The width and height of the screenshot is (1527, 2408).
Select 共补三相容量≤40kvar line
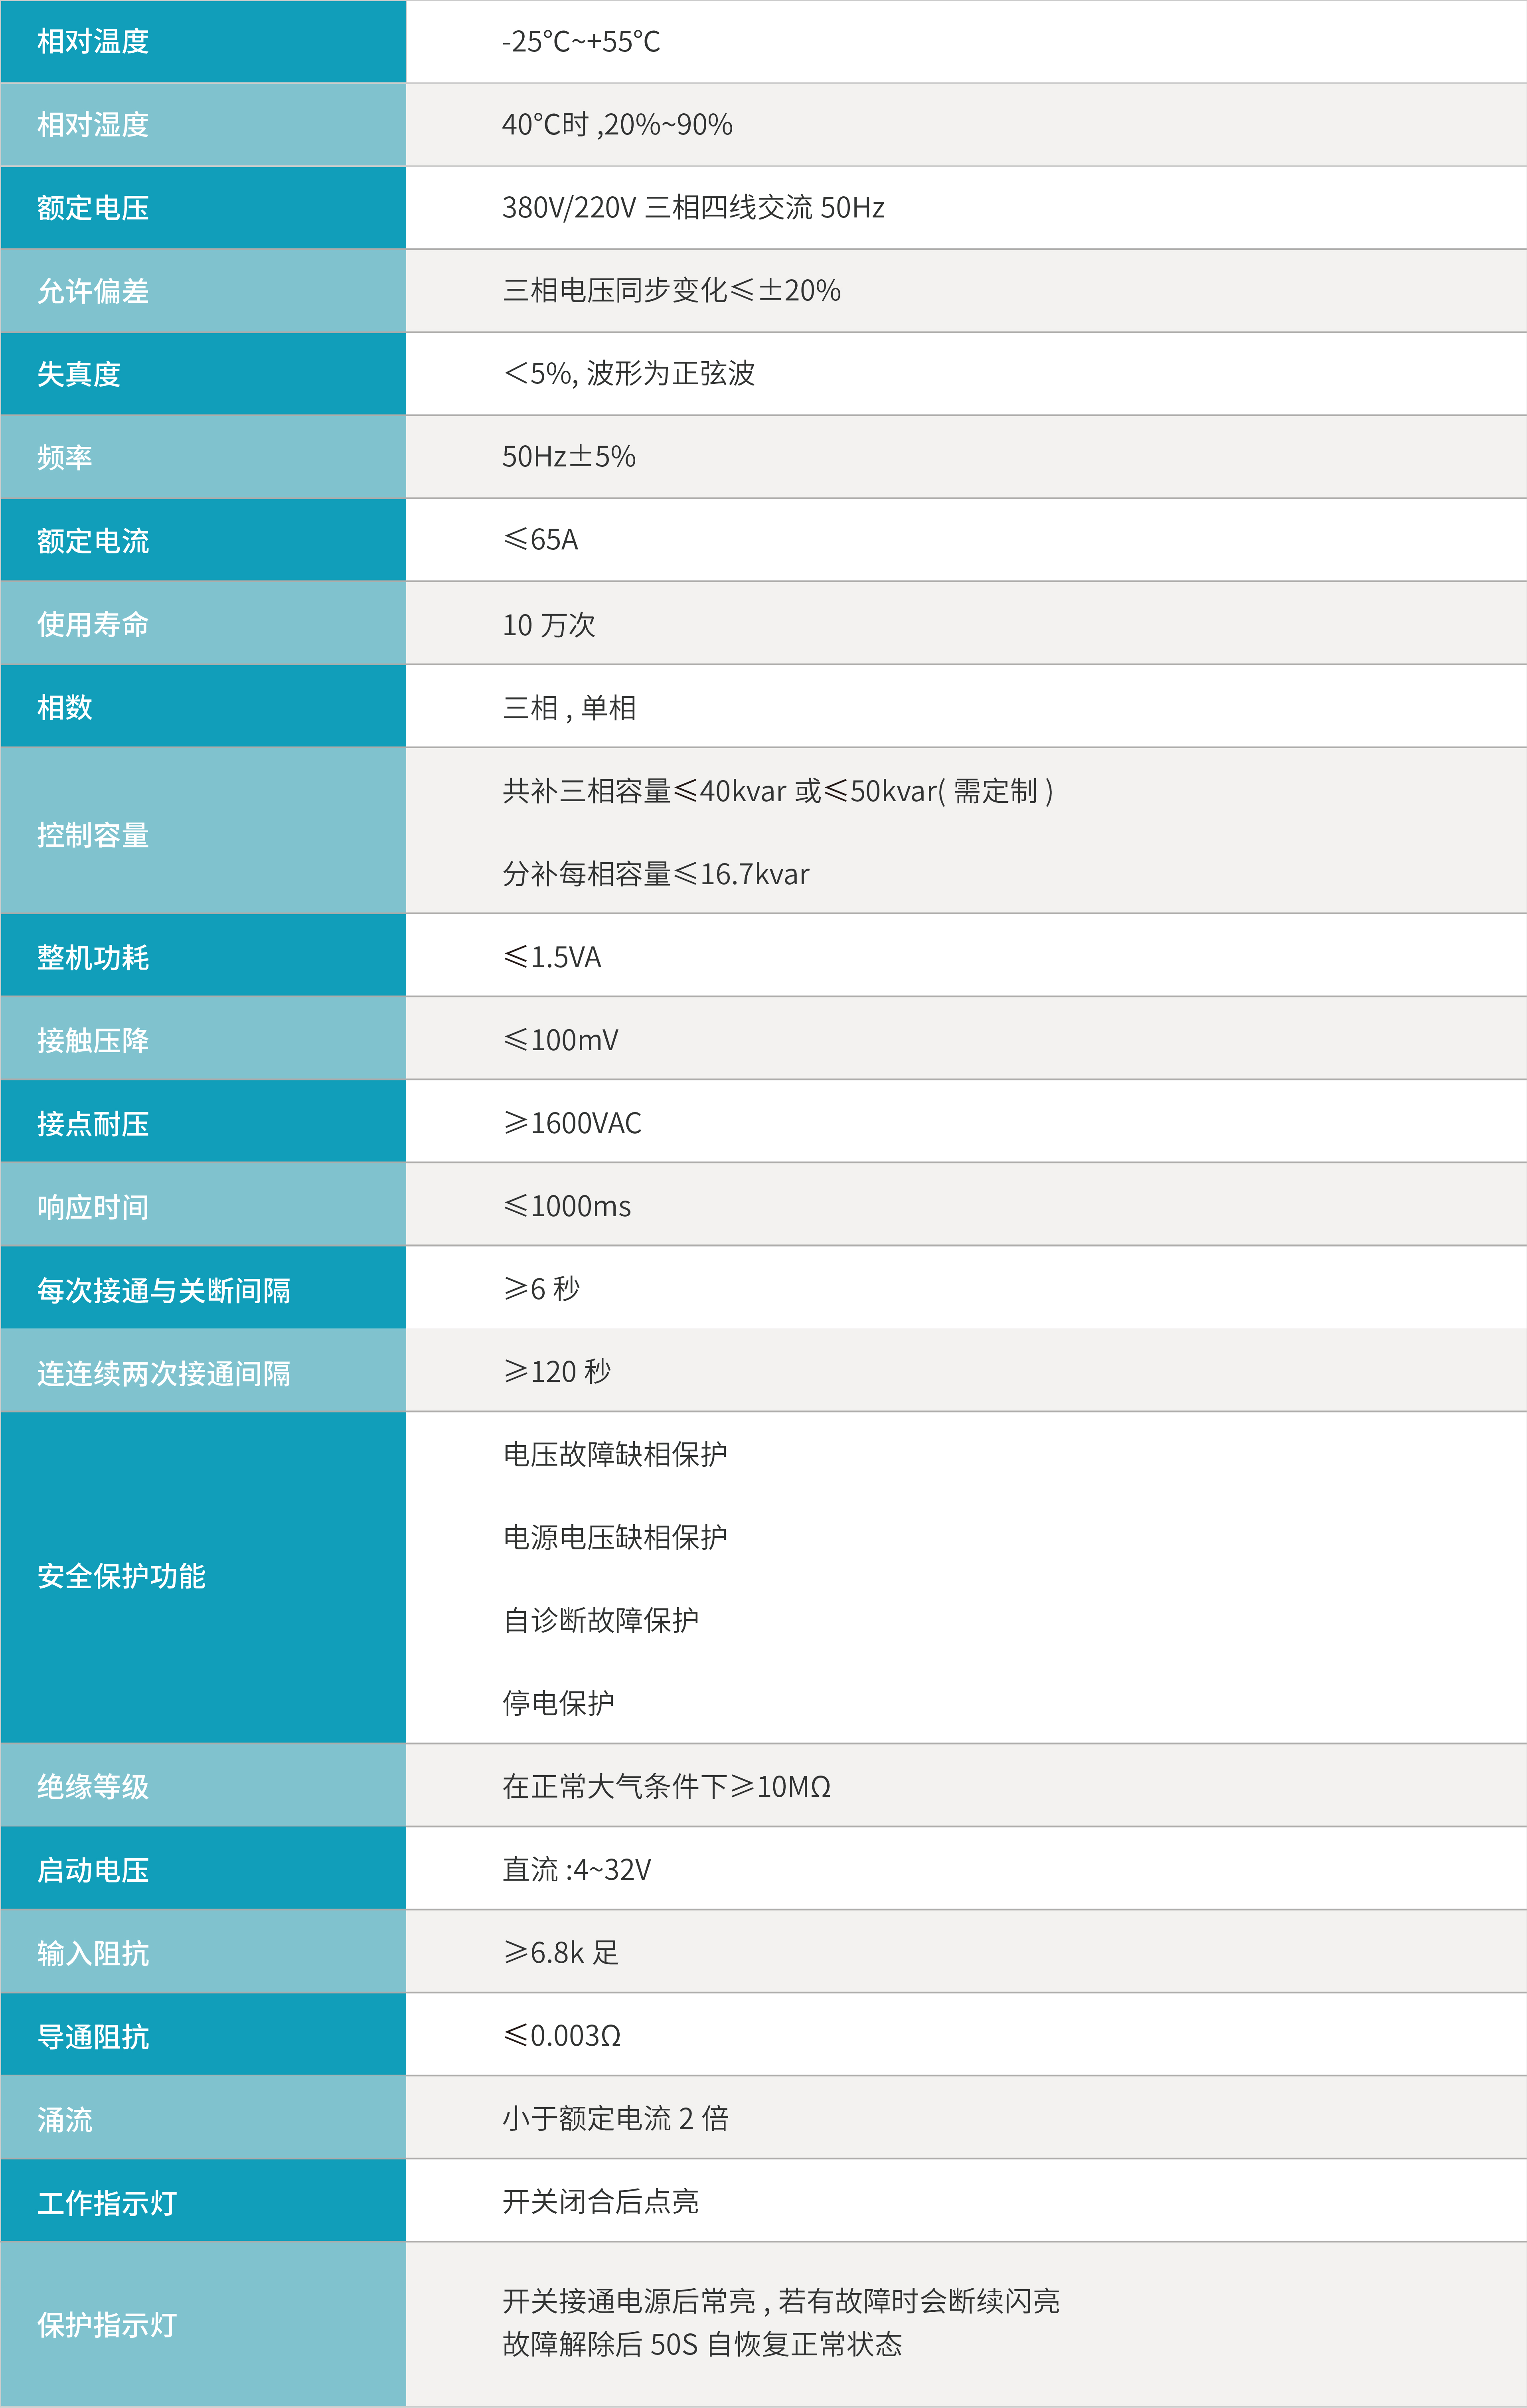coord(778,790)
